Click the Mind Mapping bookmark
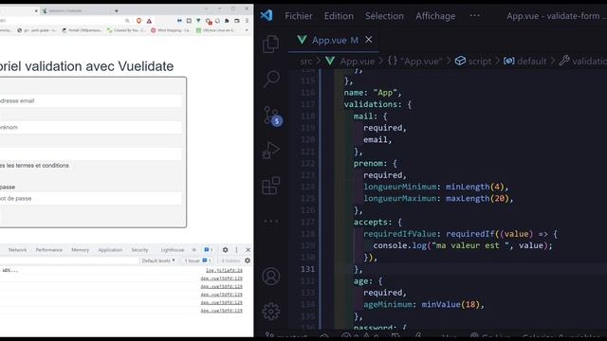 (x=171, y=30)
